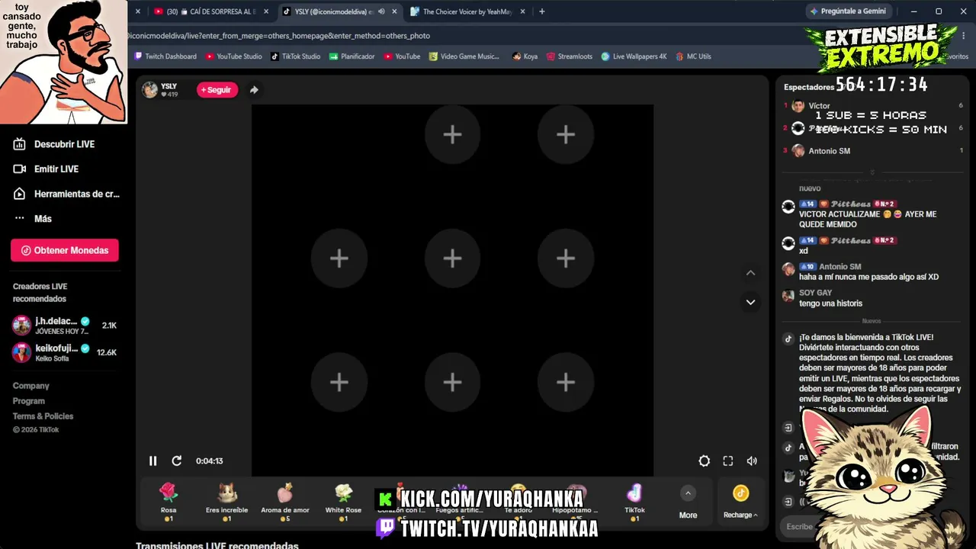
Task: Open the Live Wallpapers 4K bookmark
Action: (634, 56)
